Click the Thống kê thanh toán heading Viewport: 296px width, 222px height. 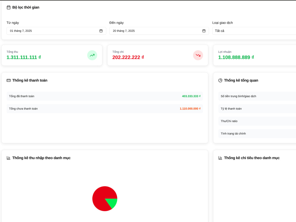point(30,81)
